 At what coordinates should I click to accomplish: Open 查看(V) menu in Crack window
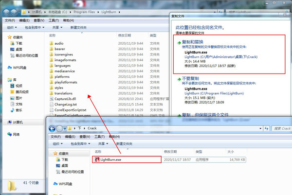[85, 137]
